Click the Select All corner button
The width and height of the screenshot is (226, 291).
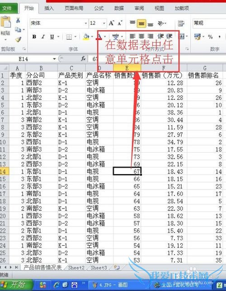(x=5, y=68)
